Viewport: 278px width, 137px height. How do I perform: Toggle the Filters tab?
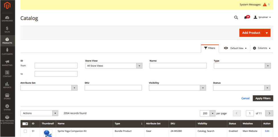coord(210,48)
